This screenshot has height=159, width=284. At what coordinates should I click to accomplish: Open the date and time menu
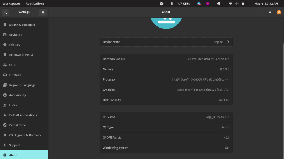point(266,3)
